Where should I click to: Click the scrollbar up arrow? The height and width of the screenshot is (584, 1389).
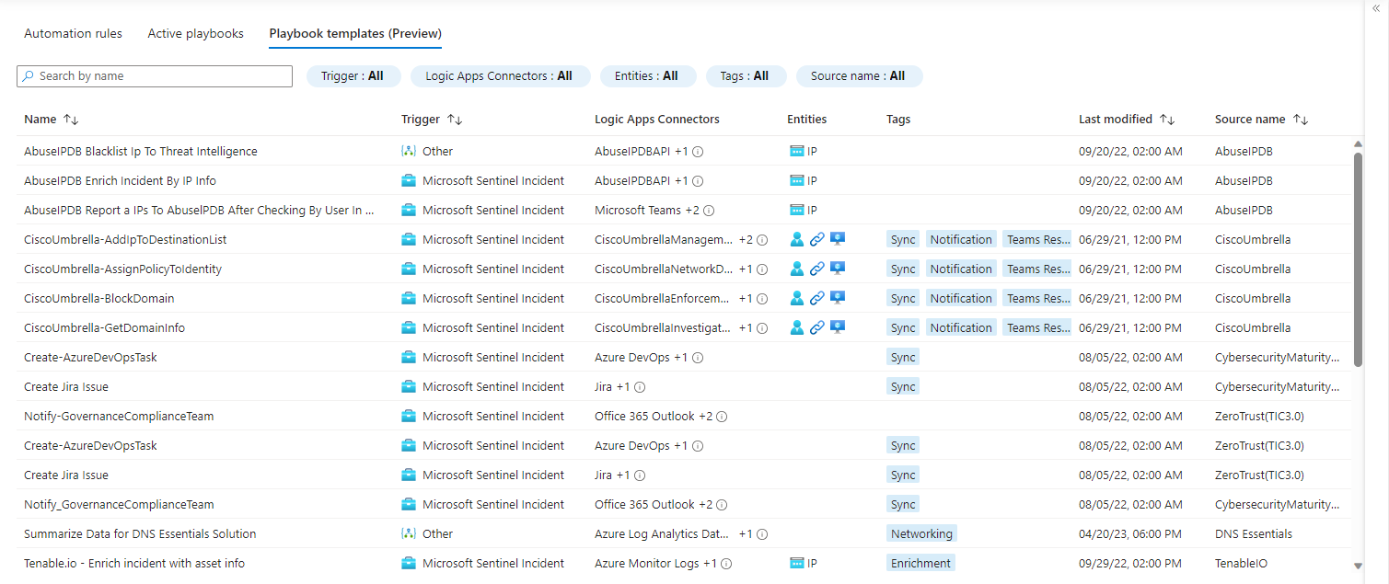(1358, 144)
